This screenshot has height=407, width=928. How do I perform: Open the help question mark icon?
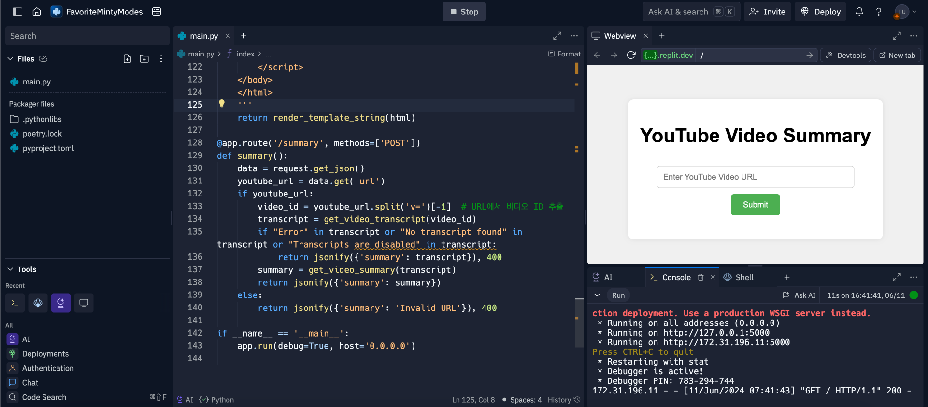pos(879,12)
